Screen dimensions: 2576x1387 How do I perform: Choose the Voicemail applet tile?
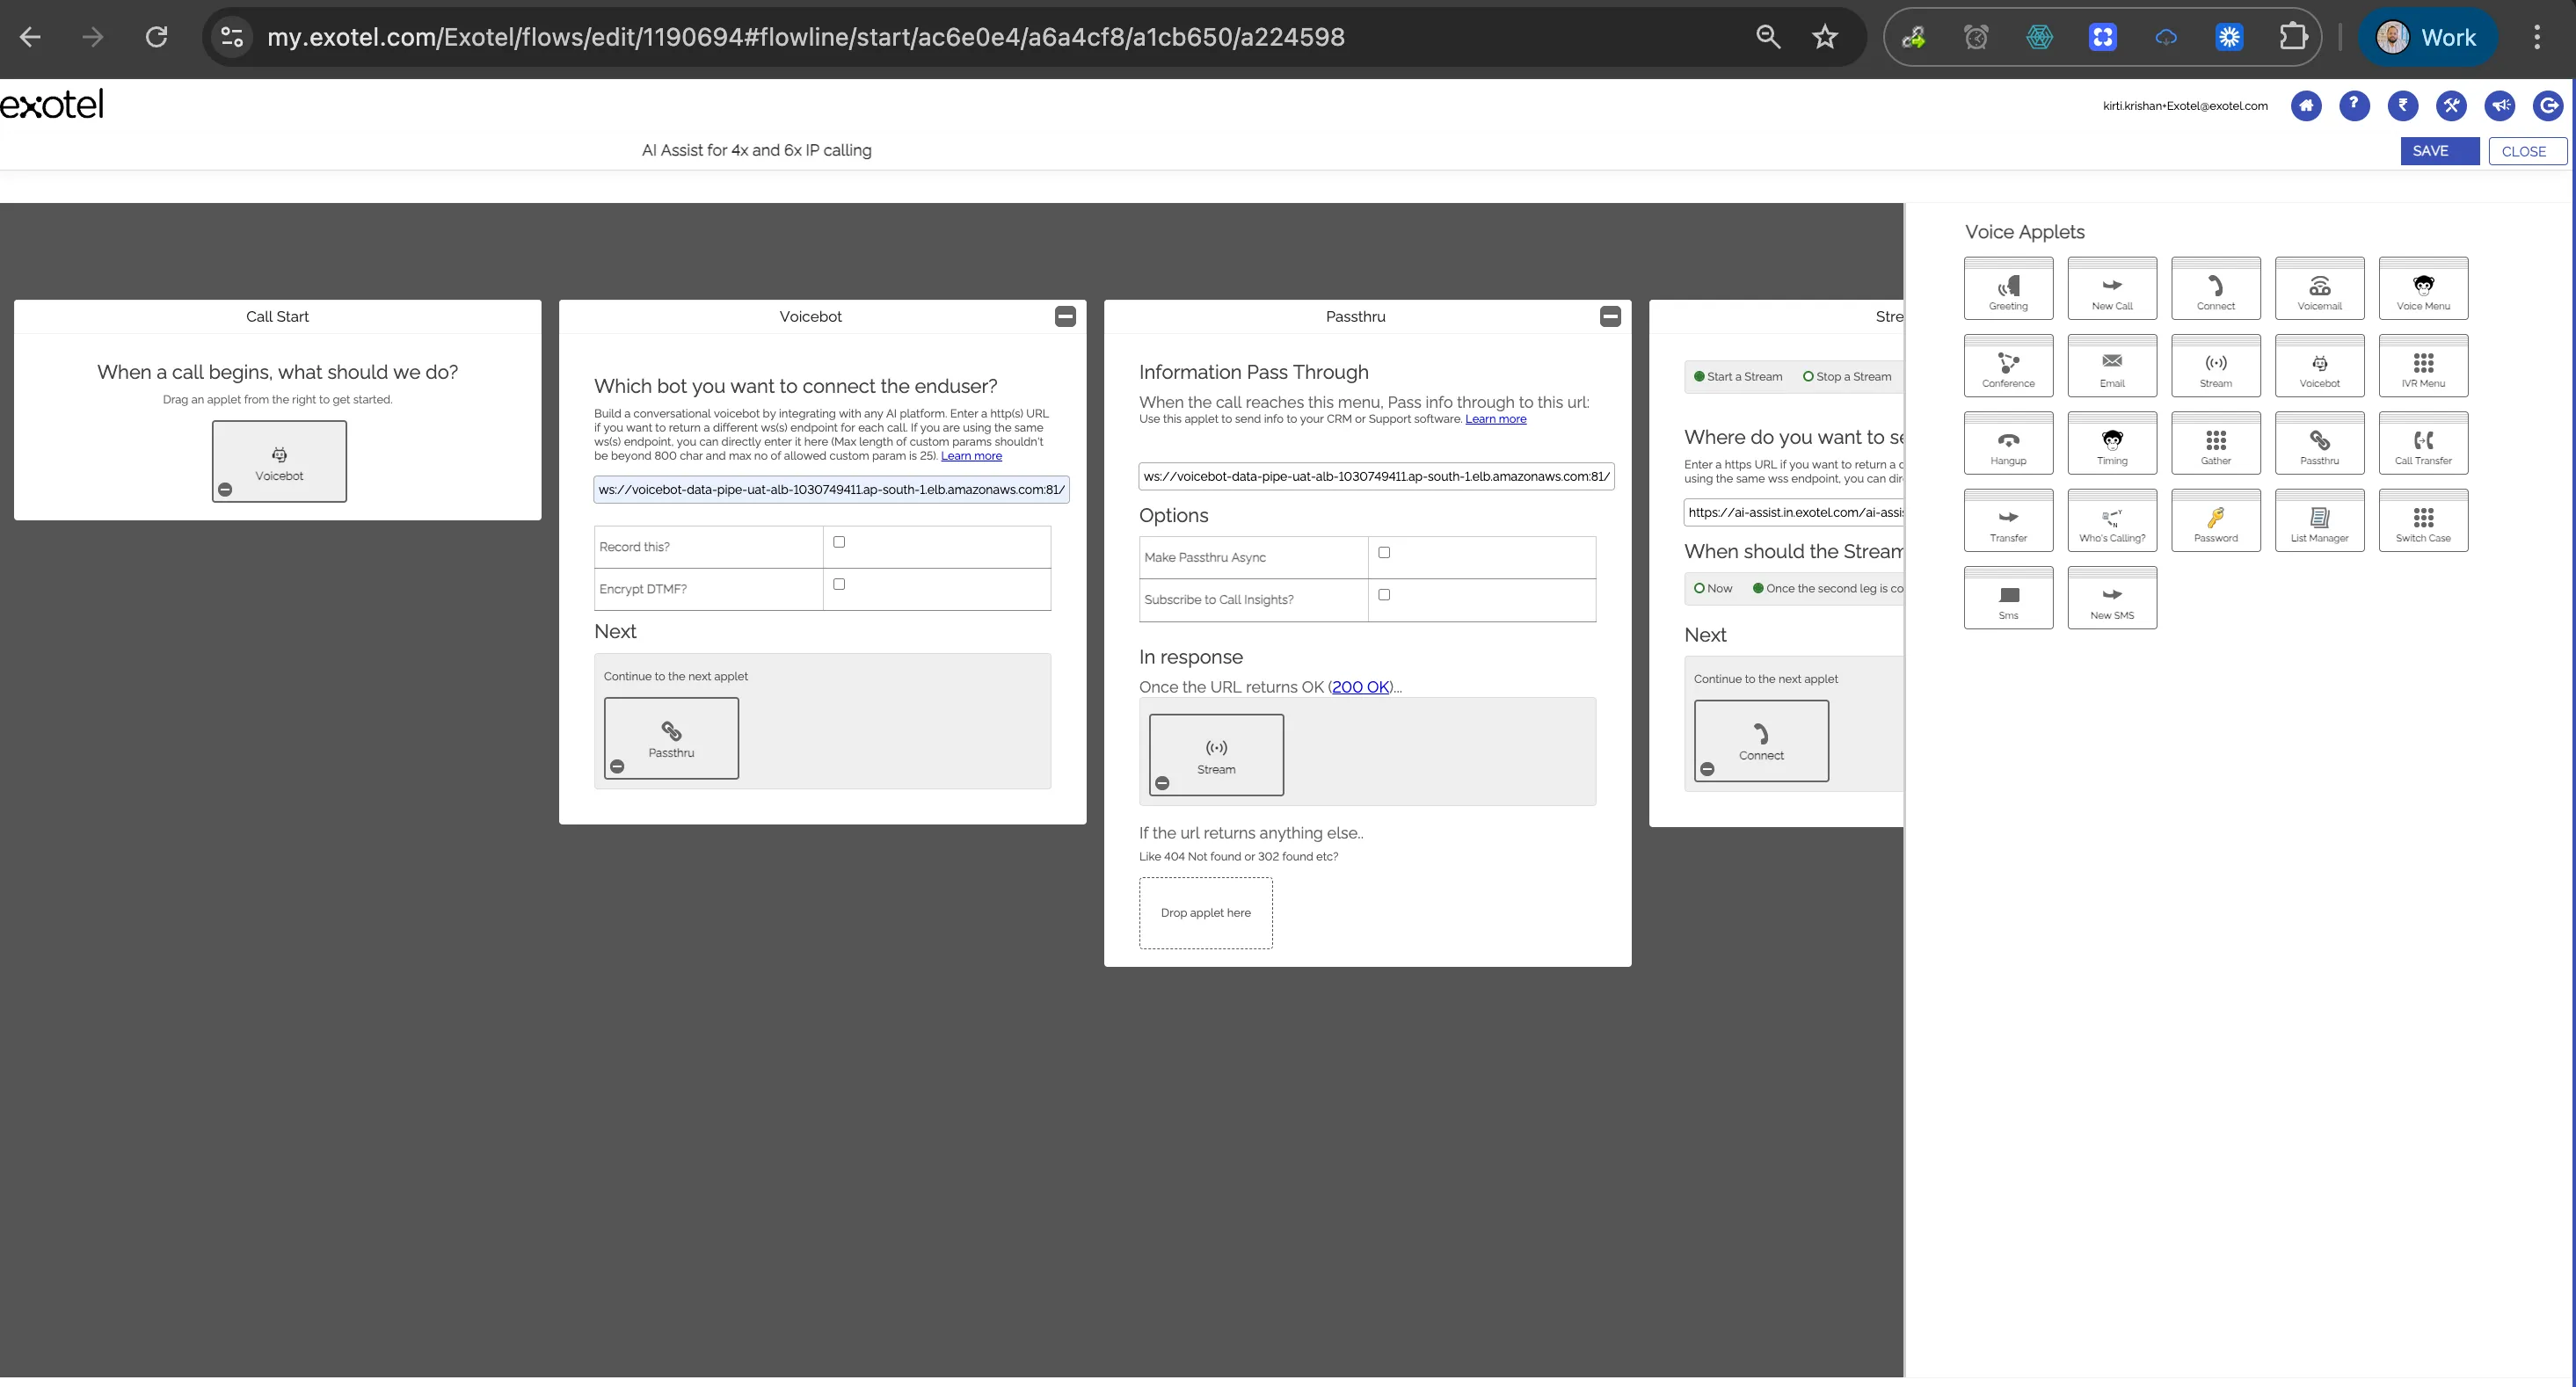click(x=2319, y=288)
